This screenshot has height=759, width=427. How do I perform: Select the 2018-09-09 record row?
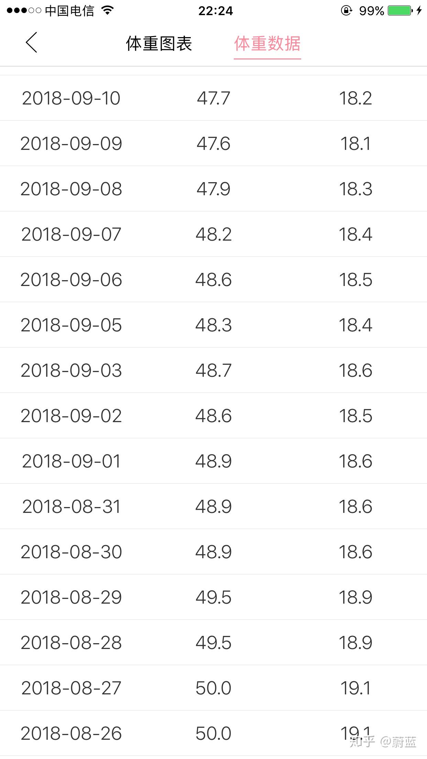[x=213, y=143]
